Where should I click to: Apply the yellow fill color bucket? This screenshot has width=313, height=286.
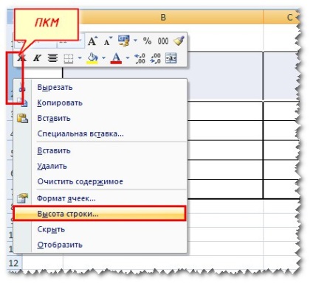pyautogui.click(x=92, y=58)
